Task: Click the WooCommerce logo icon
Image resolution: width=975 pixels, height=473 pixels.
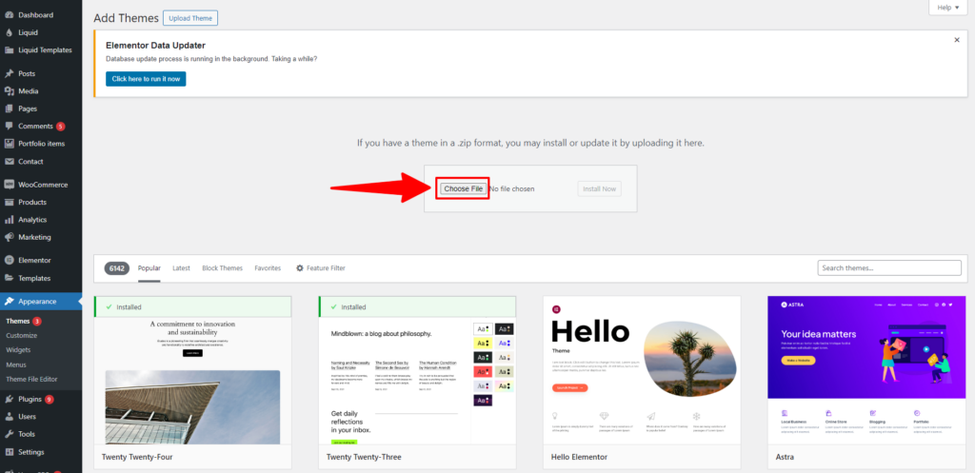Action: tap(9, 185)
